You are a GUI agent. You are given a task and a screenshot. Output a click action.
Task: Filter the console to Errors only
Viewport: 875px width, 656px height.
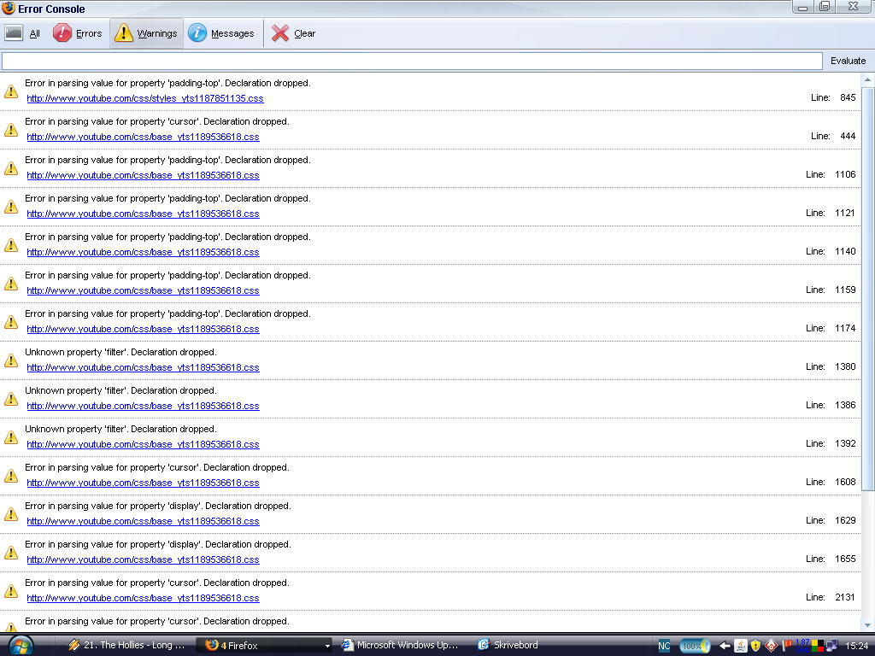coord(78,33)
